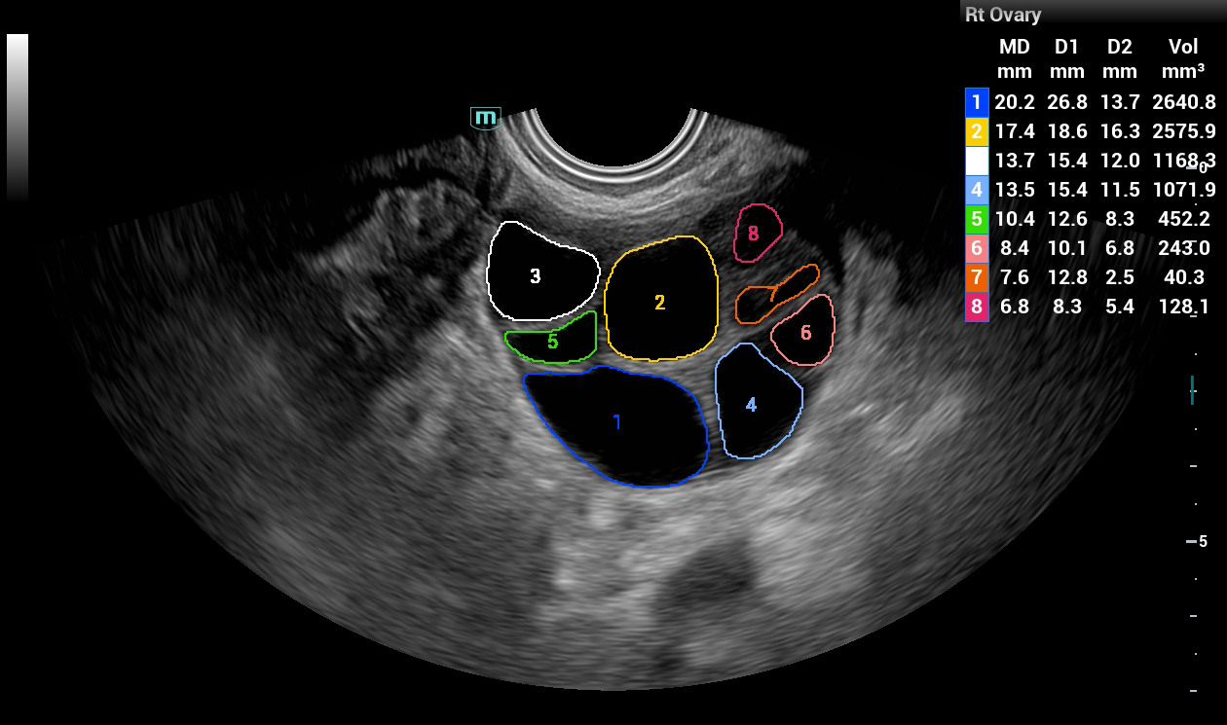Image resolution: width=1227 pixels, height=725 pixels.
Task: Click the teal focus marker on the depth scale
Action: pos(1192,389)
